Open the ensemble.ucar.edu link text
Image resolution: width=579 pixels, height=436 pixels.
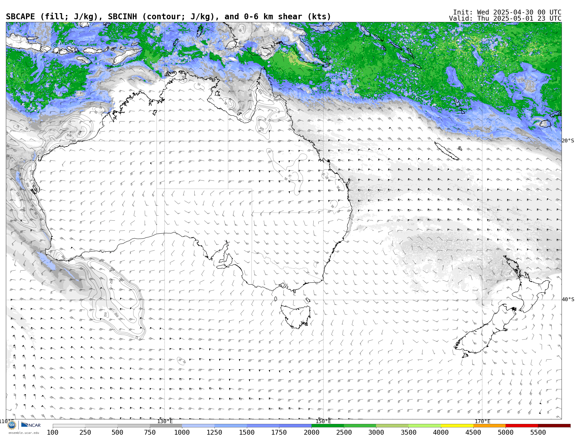click(24, 433)
